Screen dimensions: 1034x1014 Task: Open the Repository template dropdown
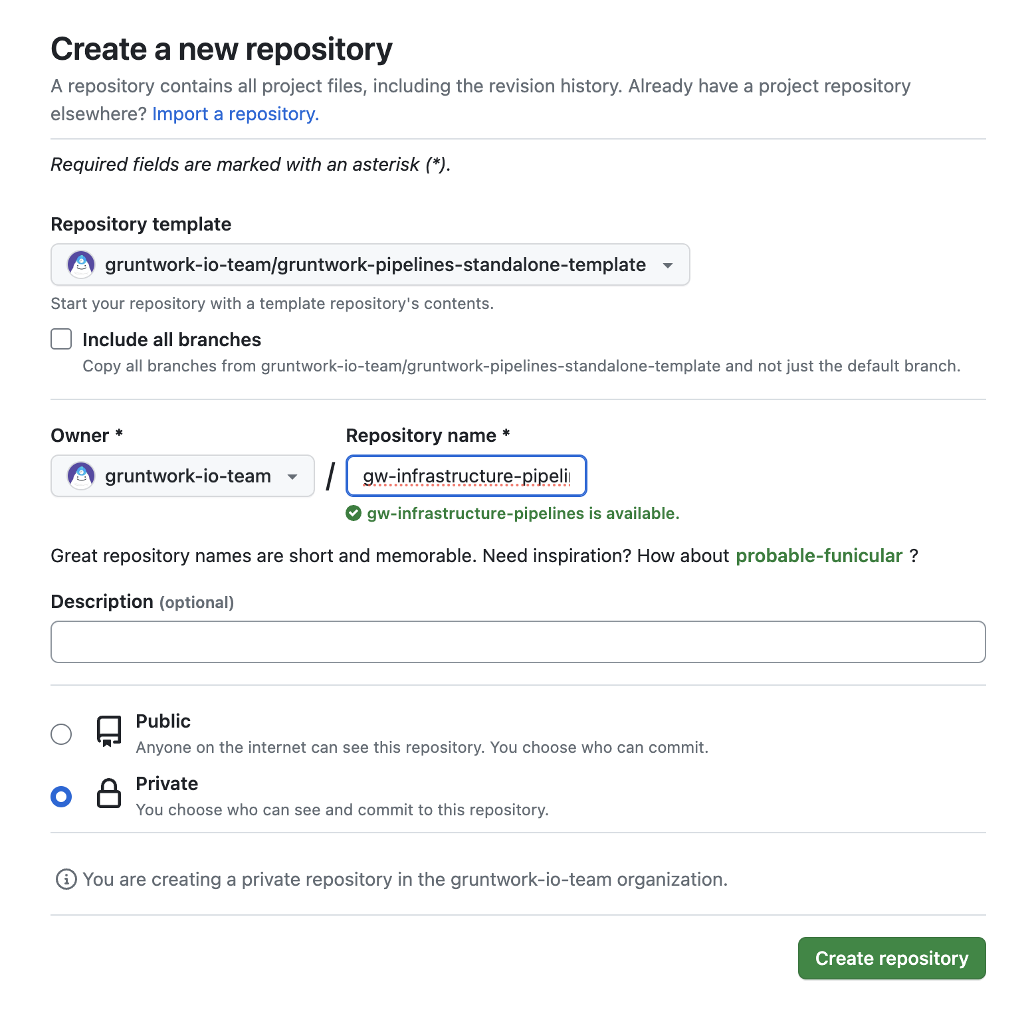pos(369,264)
